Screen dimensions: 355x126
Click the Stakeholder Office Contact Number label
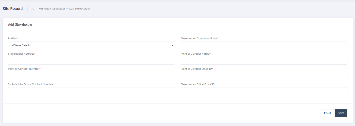click(x=30, y=84)
